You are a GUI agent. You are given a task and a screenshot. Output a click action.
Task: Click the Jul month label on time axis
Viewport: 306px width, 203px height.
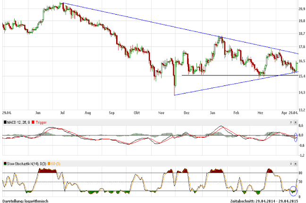(63, 113)
